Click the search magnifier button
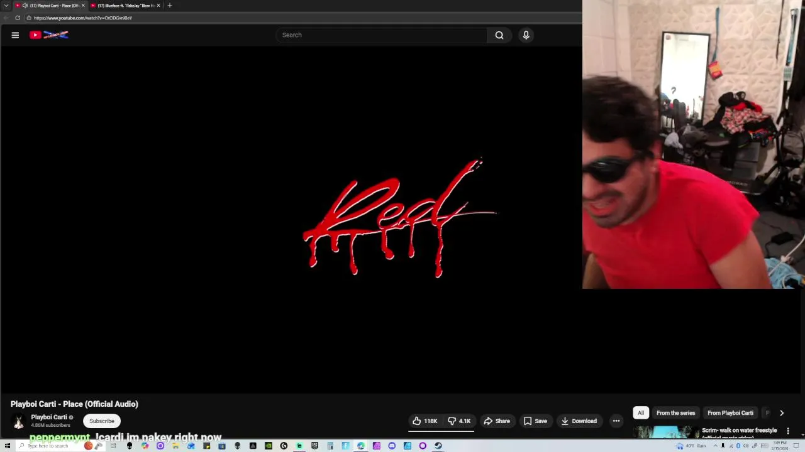805x452 pixels. coord(499,35)
